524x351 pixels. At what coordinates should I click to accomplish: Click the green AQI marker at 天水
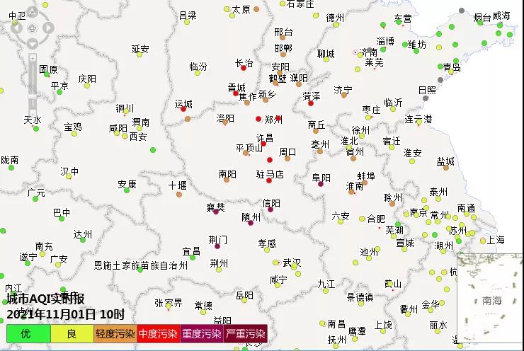36,128
